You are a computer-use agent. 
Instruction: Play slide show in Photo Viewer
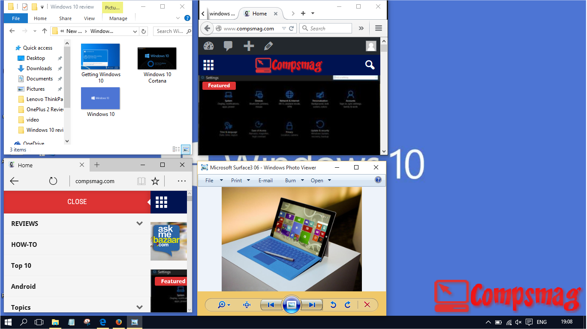[x=291, y=305]
